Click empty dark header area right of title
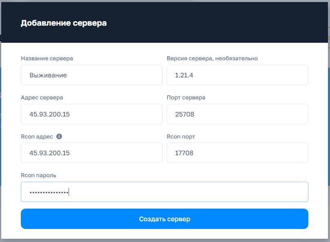Image resolution: width=330 pixels, height=242 pixels. [x=225, y=23]
